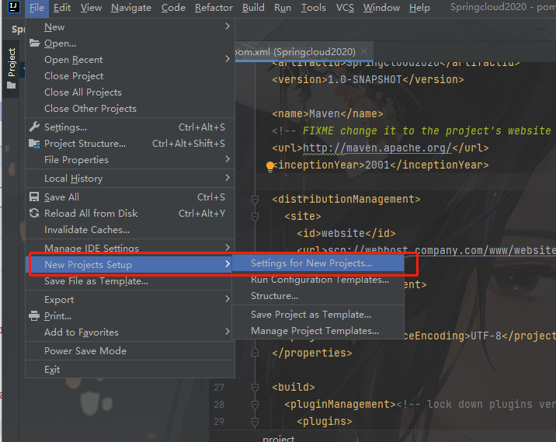Viewport: 556px width, 442px height.
Task: Open the View menu
Action: 91,8
